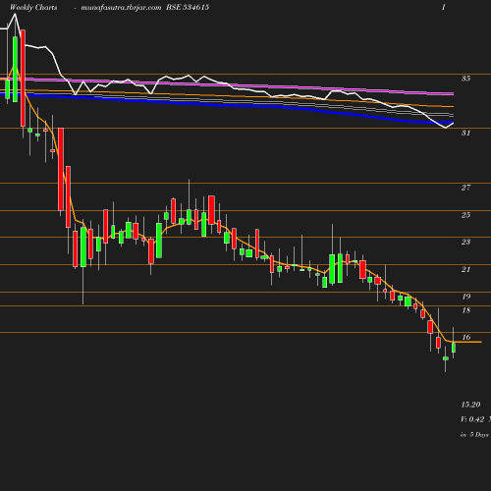Click the price axis label 21
This screenshot has width=491, height=491.
point(465,269)
